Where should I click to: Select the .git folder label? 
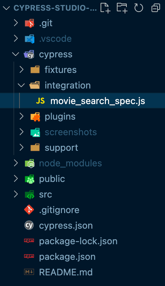point(46,23)
